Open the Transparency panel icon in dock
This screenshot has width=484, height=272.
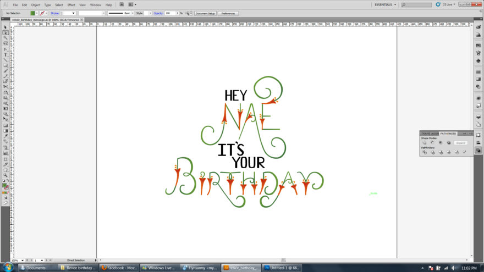[x=479, y=87]
